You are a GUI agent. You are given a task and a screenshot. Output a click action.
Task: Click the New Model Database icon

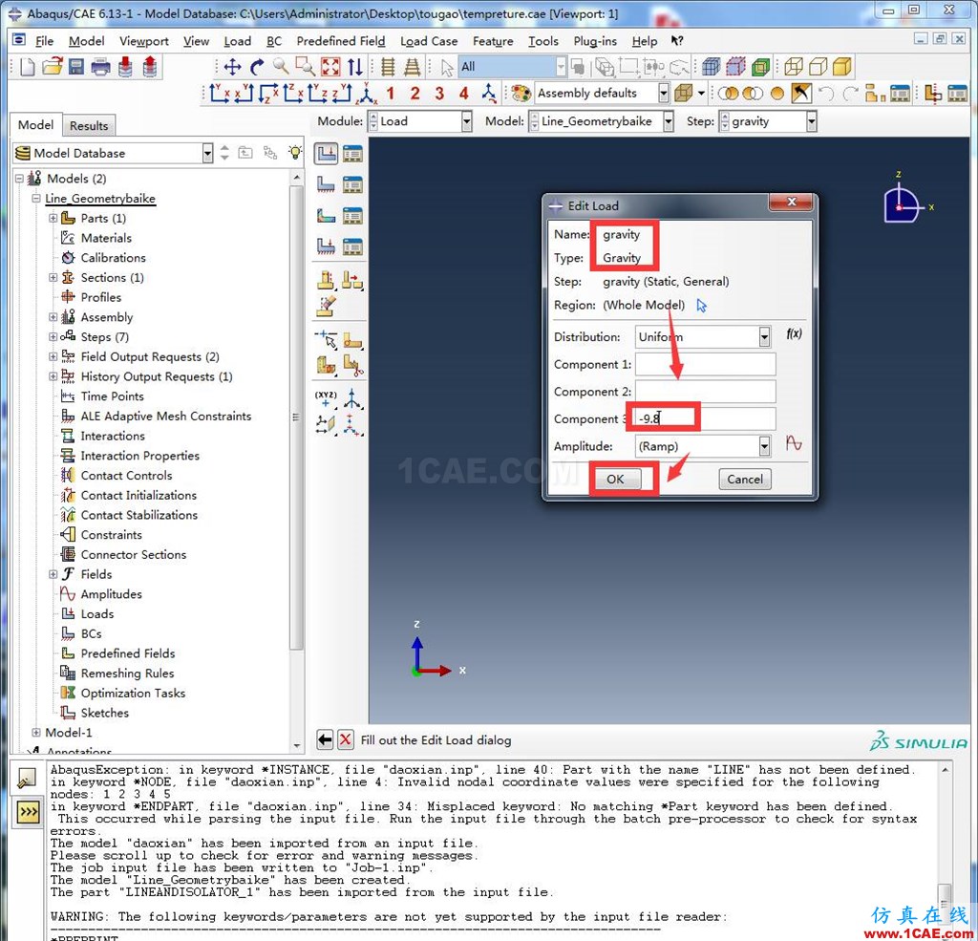point(28,67)
